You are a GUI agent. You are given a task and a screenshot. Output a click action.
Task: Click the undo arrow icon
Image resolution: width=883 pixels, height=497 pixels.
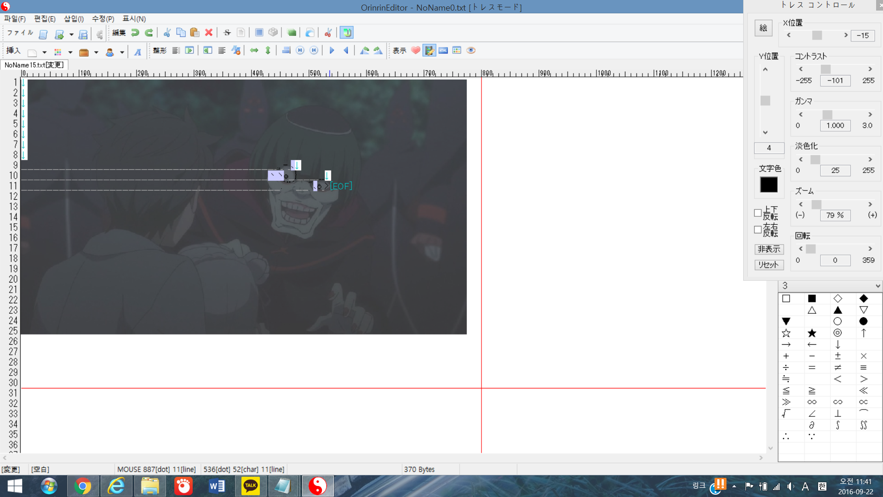coord(135,33)
